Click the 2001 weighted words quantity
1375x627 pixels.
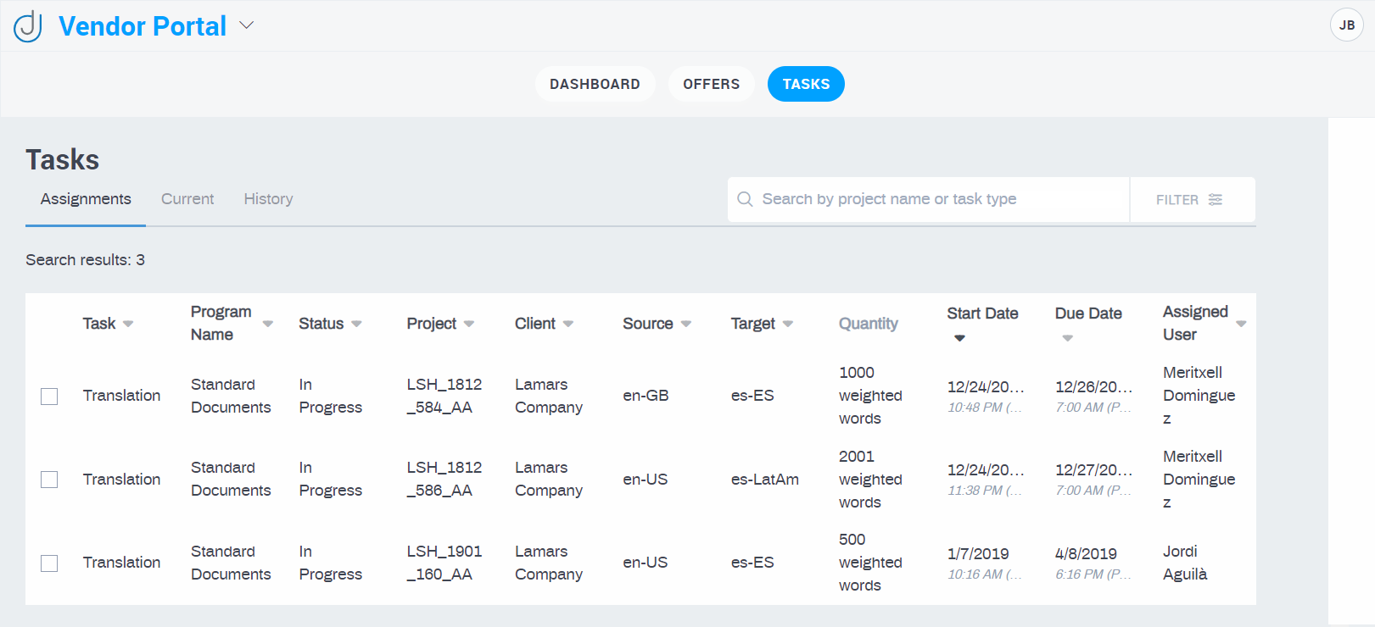point(870,480)
